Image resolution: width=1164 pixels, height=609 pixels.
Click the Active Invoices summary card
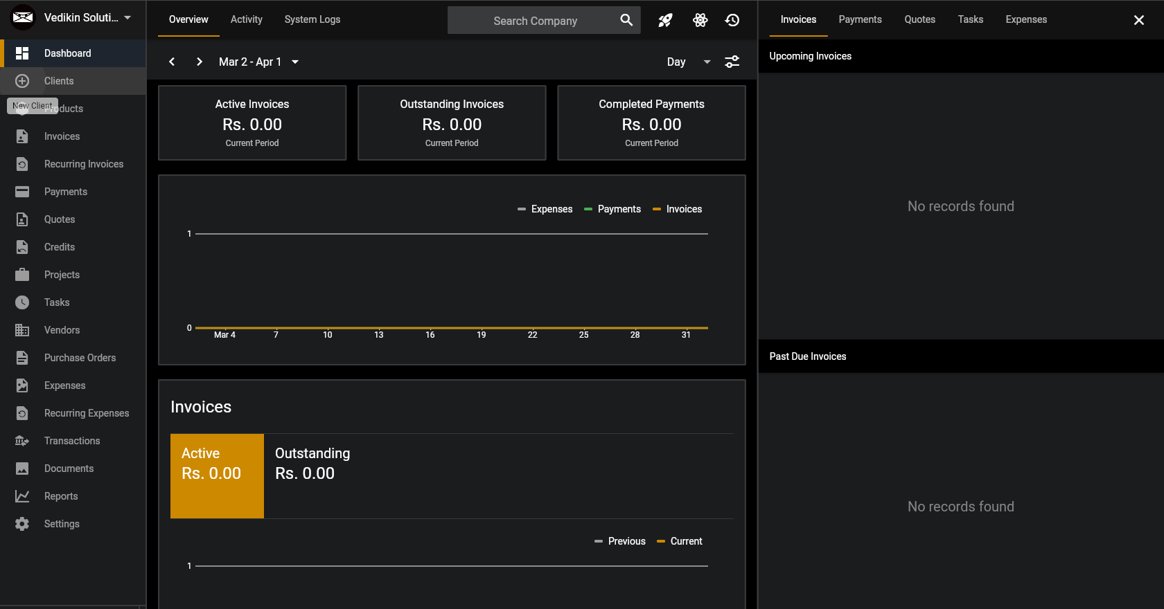tap(252, 123)
